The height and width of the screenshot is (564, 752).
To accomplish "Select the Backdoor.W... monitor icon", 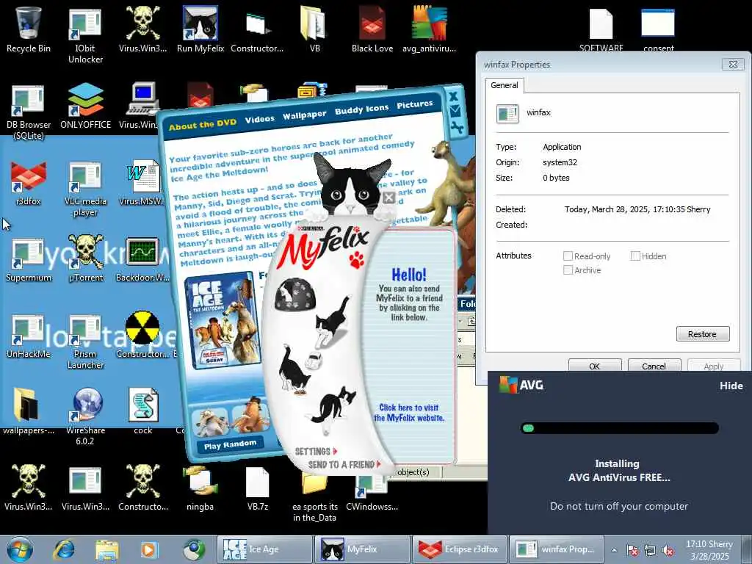I will coord(142,259).
